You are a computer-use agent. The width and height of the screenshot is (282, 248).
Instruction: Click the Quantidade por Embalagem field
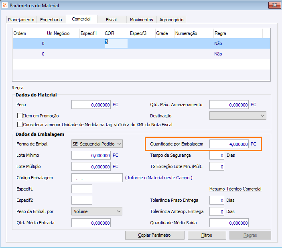tap(229, 144)
